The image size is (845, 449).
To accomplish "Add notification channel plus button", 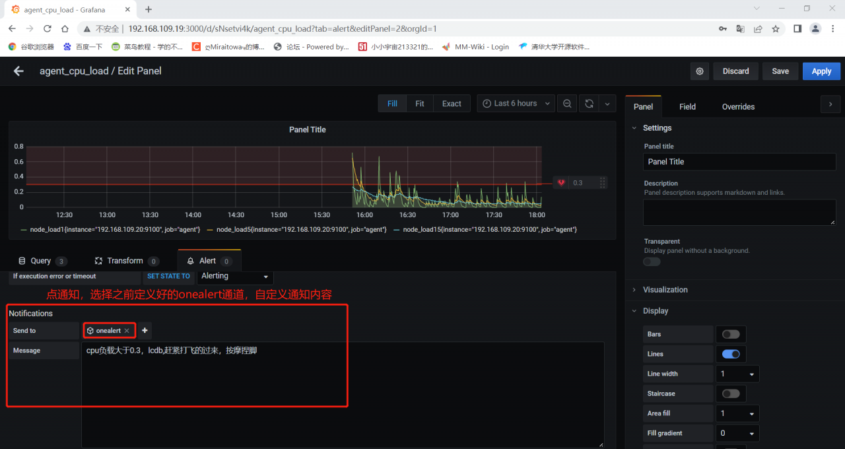I will coord(145,330).
